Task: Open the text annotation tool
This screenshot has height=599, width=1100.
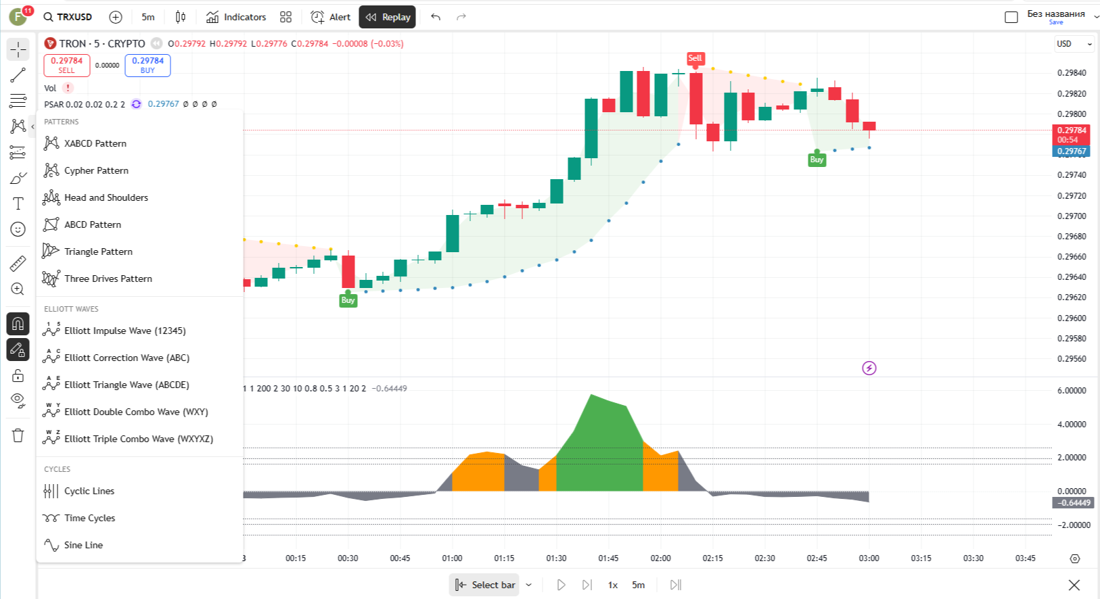Action: [x=18, y=203]
